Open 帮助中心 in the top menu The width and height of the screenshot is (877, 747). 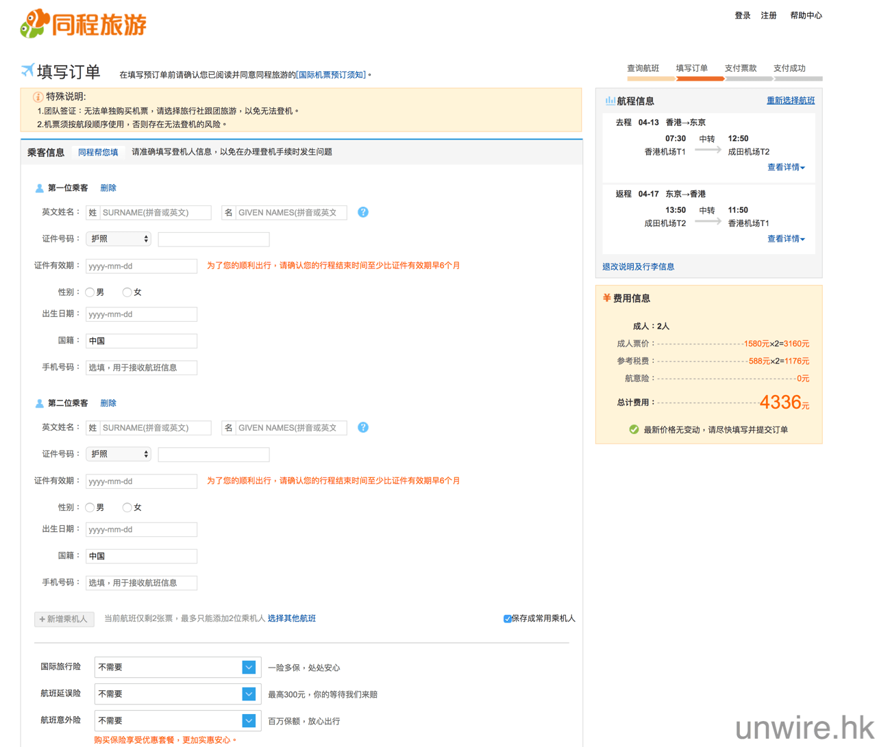806,15
